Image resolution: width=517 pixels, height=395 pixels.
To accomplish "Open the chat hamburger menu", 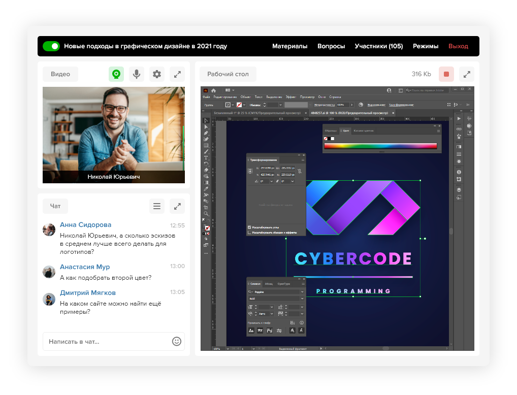I will pyautogui.click(x=157, y=206).
